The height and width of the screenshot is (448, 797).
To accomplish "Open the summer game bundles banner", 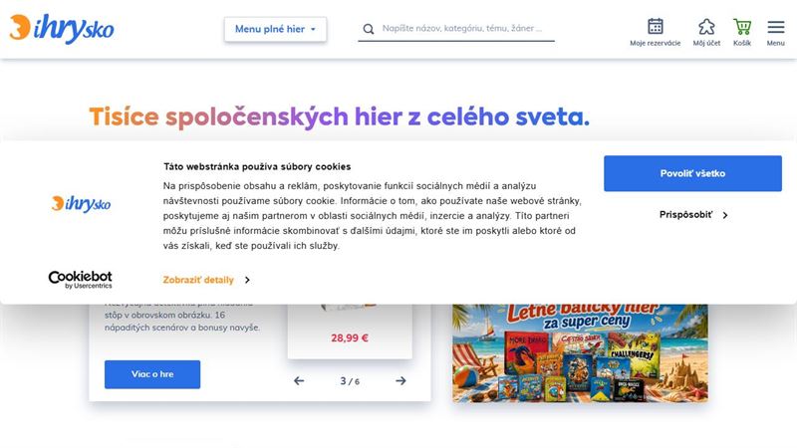I will pos(580,353).
